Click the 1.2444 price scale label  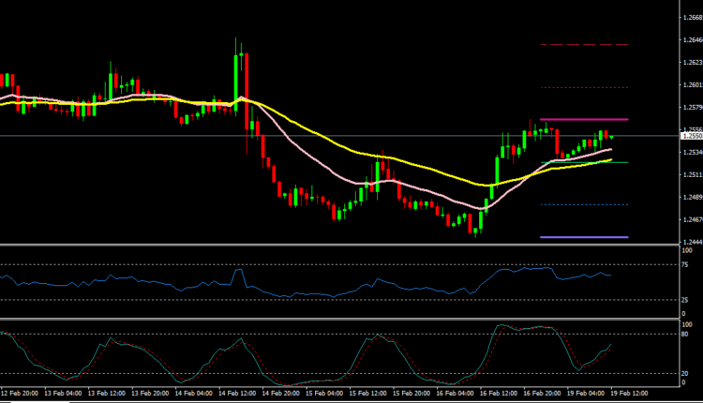coord(688,241)
